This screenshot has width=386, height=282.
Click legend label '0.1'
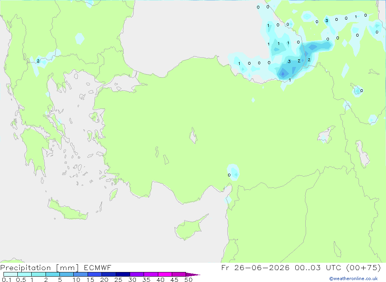click(7, 280)
